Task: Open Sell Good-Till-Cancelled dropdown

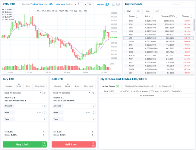Action: 72,93
